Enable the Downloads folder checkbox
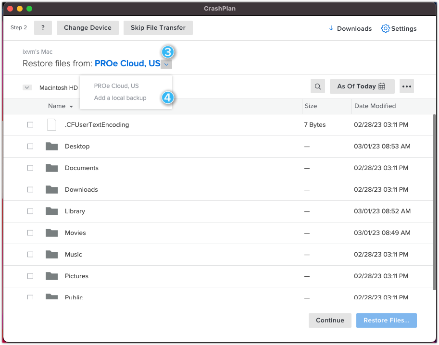Screen dimensions: 439x345 [x=30, y=189]
